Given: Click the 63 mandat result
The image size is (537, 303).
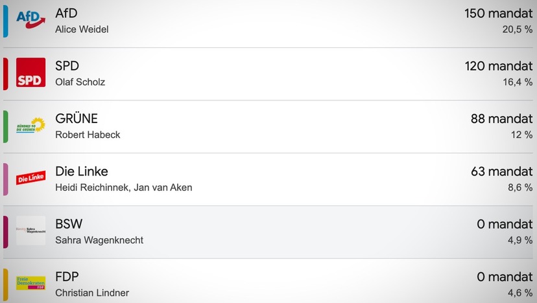Looking at the screenshot, I should click(x=502, y=172).
